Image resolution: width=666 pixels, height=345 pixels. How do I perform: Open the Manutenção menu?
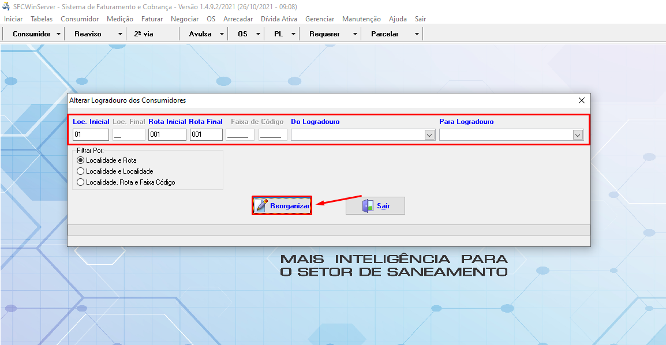[361, 19]
